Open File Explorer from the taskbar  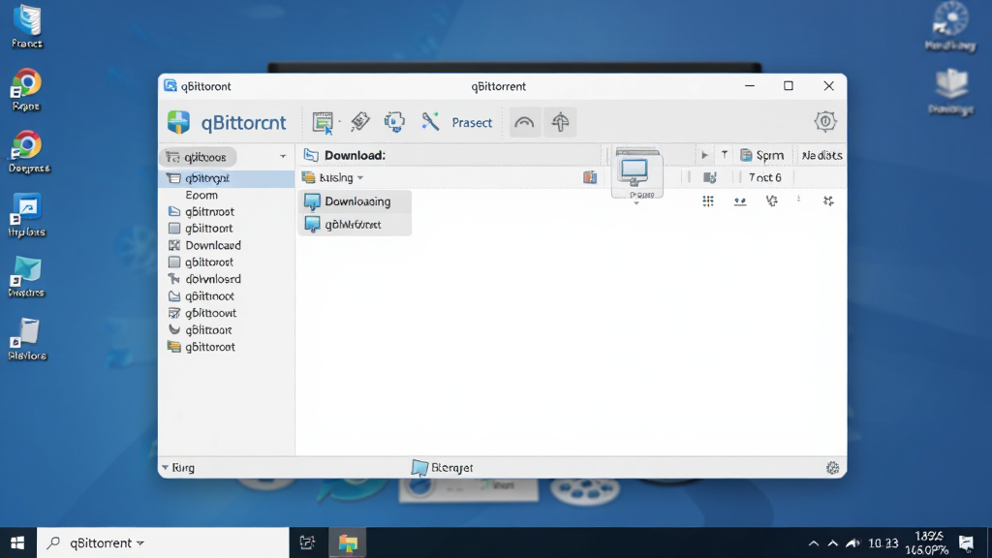pyautogui.click(x=348, y=542)
